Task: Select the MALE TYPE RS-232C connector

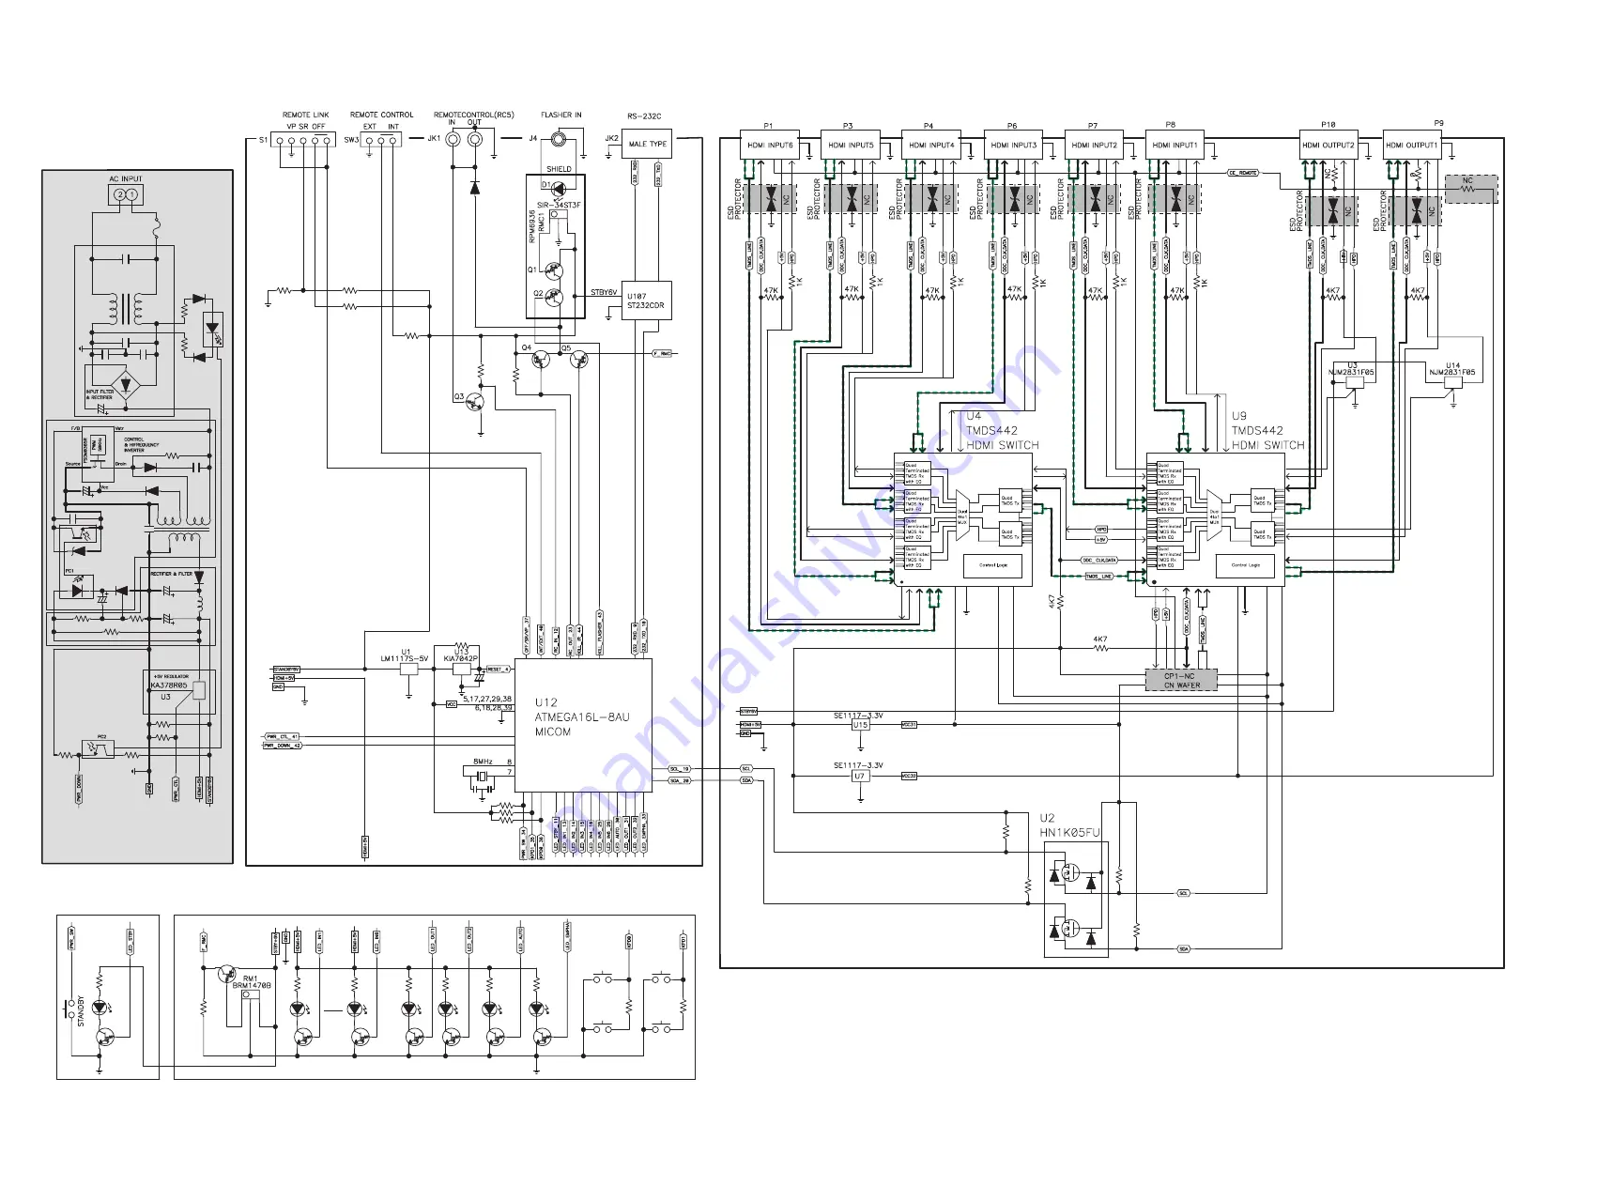Action: click(647, 144)
